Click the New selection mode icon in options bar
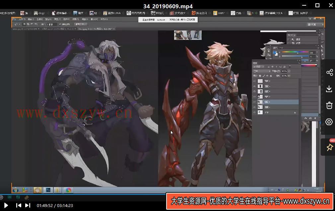Image resolution: width=335 pixels, height=211 pixels. [x=24, y=24]
